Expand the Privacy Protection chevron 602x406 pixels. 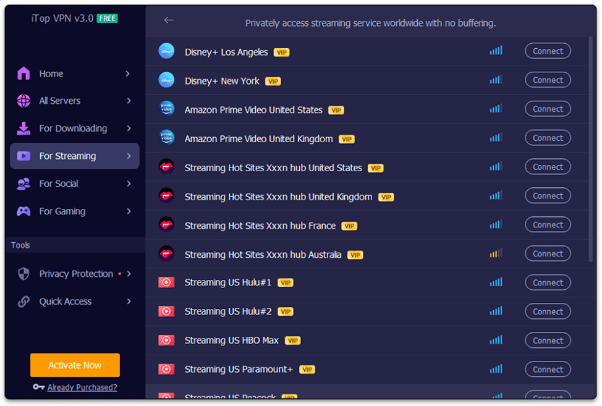click(x=129, y=274)
